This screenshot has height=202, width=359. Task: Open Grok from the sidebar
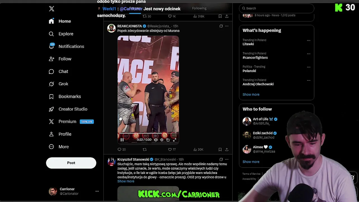pyautogui.click(x=58, y=84)
